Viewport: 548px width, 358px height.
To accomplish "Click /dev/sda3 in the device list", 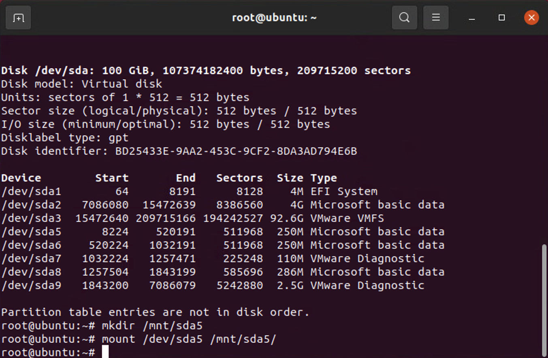I will coord(31,218).
